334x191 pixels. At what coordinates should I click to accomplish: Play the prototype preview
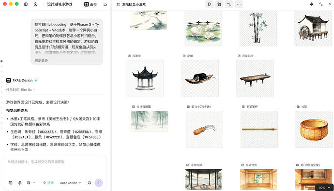pos(210,4)
